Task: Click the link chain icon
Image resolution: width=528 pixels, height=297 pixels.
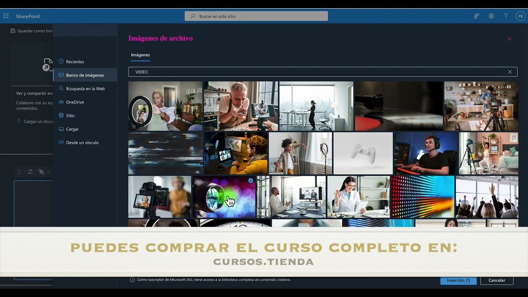Action: pos(61,142)
